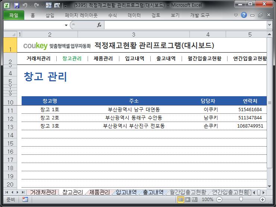Select cell 1068749951
Image resolution: width=276 pixels, height=207 pixels.
(250, 126)
